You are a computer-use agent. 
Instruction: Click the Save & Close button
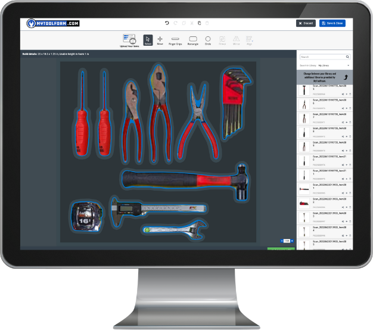pos(332,23)
